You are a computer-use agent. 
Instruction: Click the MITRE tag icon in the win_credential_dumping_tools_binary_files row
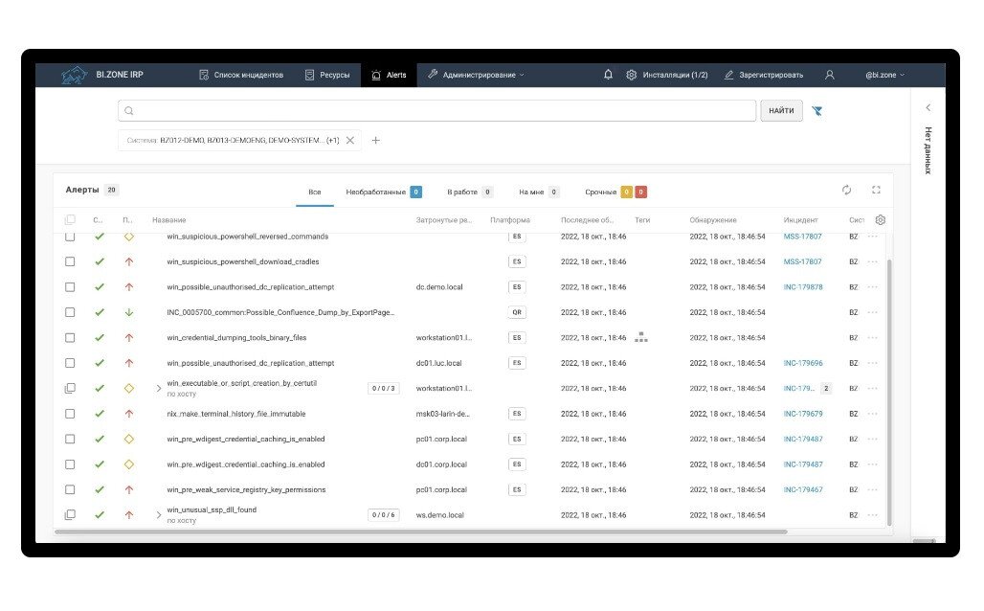tap(641, 337)
